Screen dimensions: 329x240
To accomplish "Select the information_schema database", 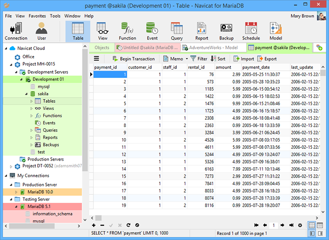I will (53, 214).
